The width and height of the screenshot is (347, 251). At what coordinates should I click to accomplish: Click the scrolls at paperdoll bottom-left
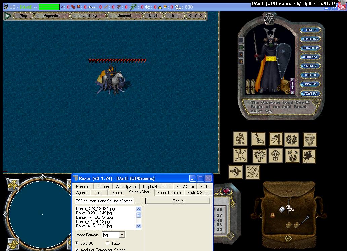(251, 86)
